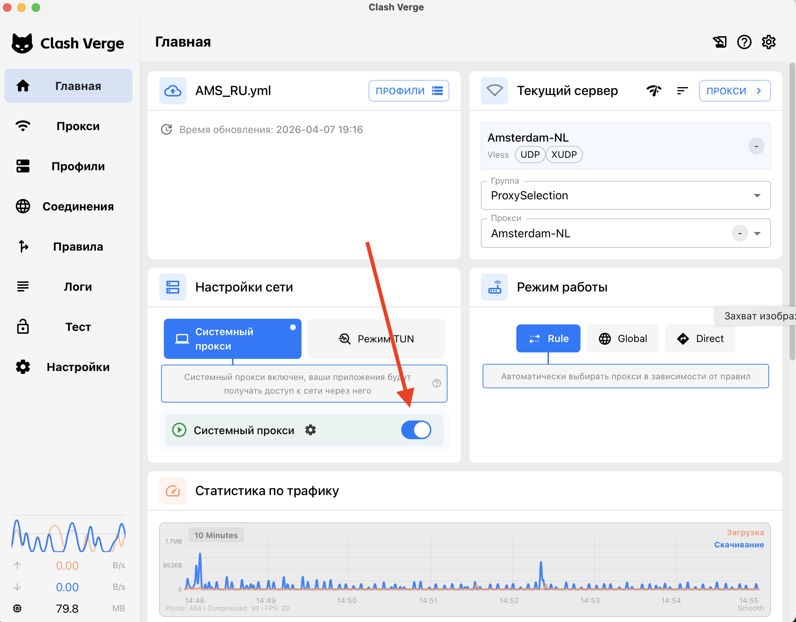Screen dimensions: 796x622
Task: Select the Режим TUN mode card
Action: 376,339
